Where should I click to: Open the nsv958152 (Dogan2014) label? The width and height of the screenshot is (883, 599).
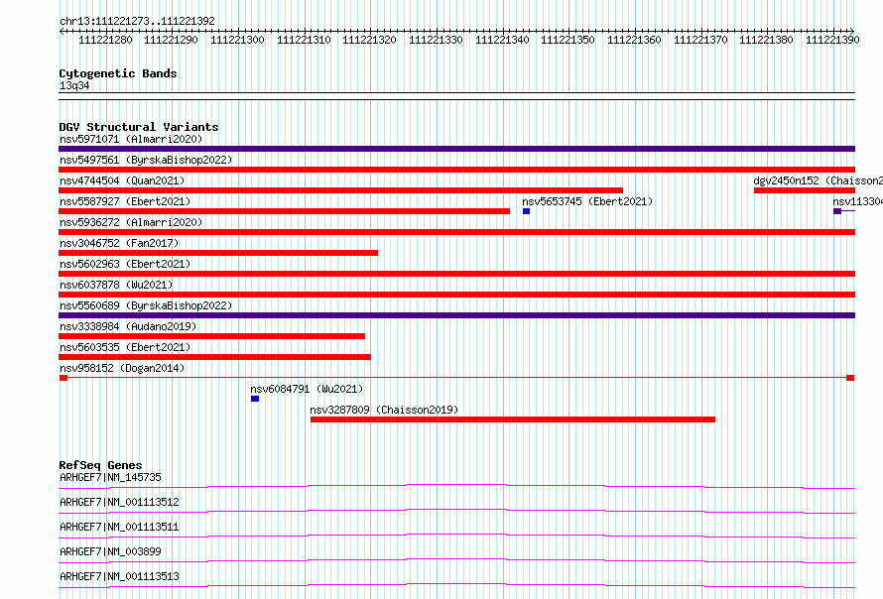122,368
